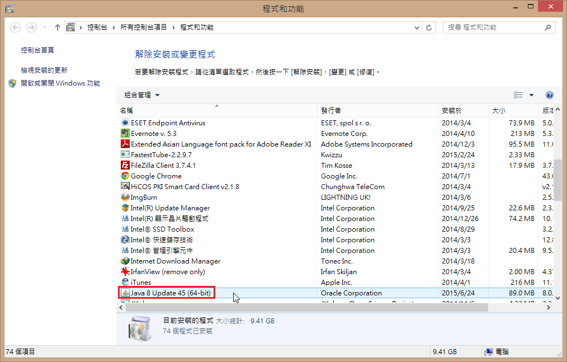567x362 pixels.
Task: Select install date 2014/12/26
Action: [x=460, y=219]
